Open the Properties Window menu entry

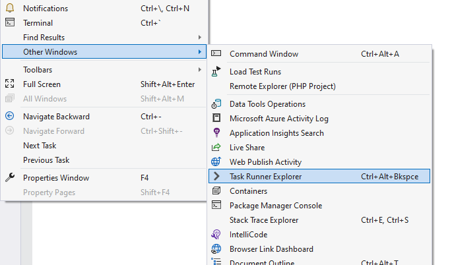104,178
